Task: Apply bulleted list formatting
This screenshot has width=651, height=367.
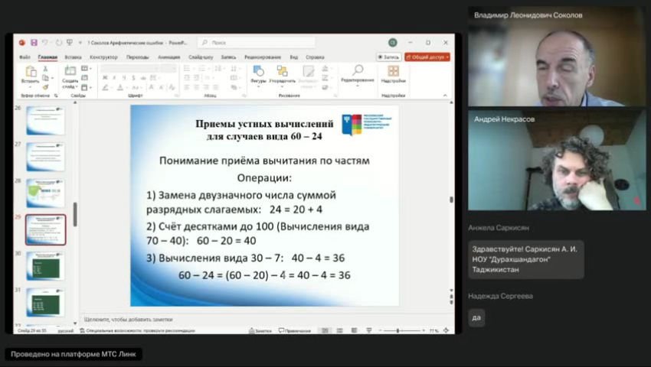Action: click(x=187, y=68)
